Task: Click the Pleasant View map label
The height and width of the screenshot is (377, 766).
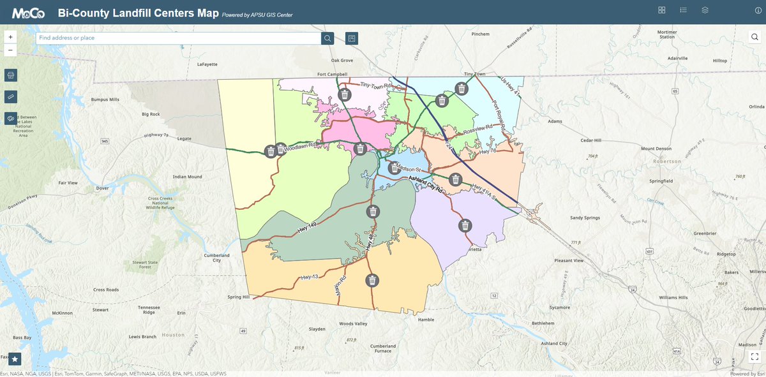Action: pos(569,261)
